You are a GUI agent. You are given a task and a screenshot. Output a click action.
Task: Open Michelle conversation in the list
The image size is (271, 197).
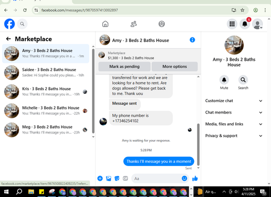46,111
